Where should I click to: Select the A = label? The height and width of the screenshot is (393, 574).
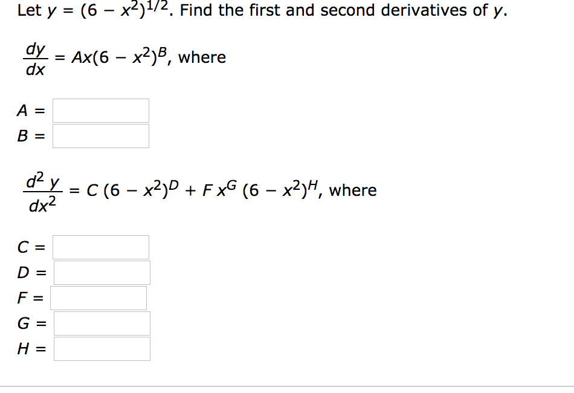click(x=31, y=110)
